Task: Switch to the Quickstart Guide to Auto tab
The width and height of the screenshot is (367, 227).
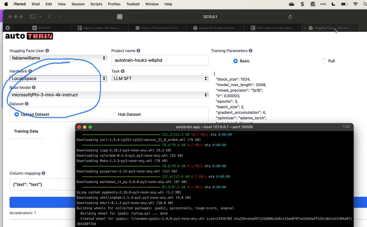Action: click(x=215, y=28)
